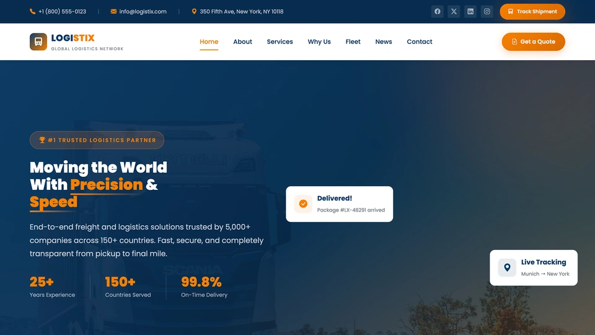Click the Delivered checkmark icon
595x335 pixels.
(x=303, y=204)
